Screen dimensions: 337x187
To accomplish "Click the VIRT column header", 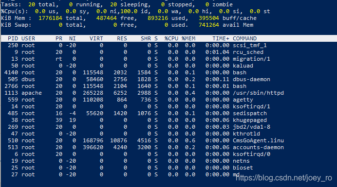I will (96, 38).
